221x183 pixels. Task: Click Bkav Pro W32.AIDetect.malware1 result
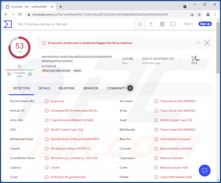pos(175,139)
